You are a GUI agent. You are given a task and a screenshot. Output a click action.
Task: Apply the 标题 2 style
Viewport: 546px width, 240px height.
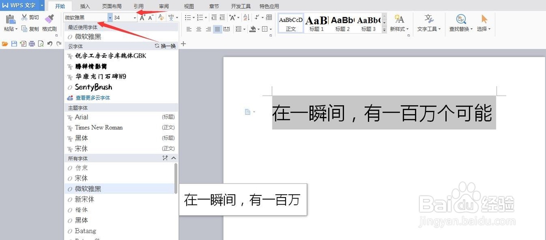pos(343,23)
